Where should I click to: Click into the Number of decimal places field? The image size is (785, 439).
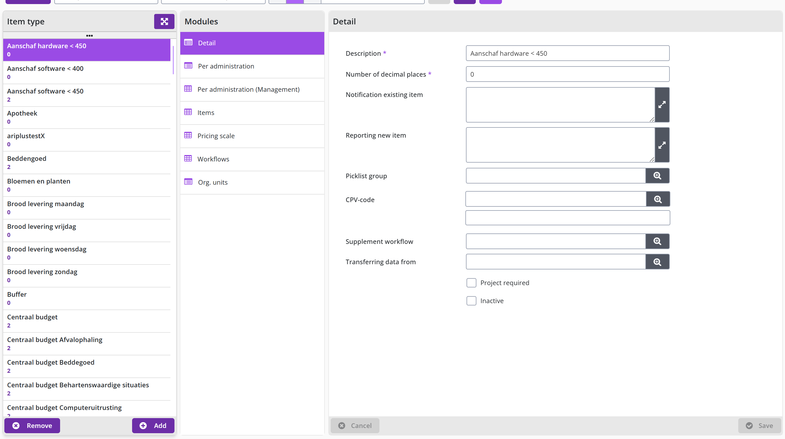[x=568, y=74]
